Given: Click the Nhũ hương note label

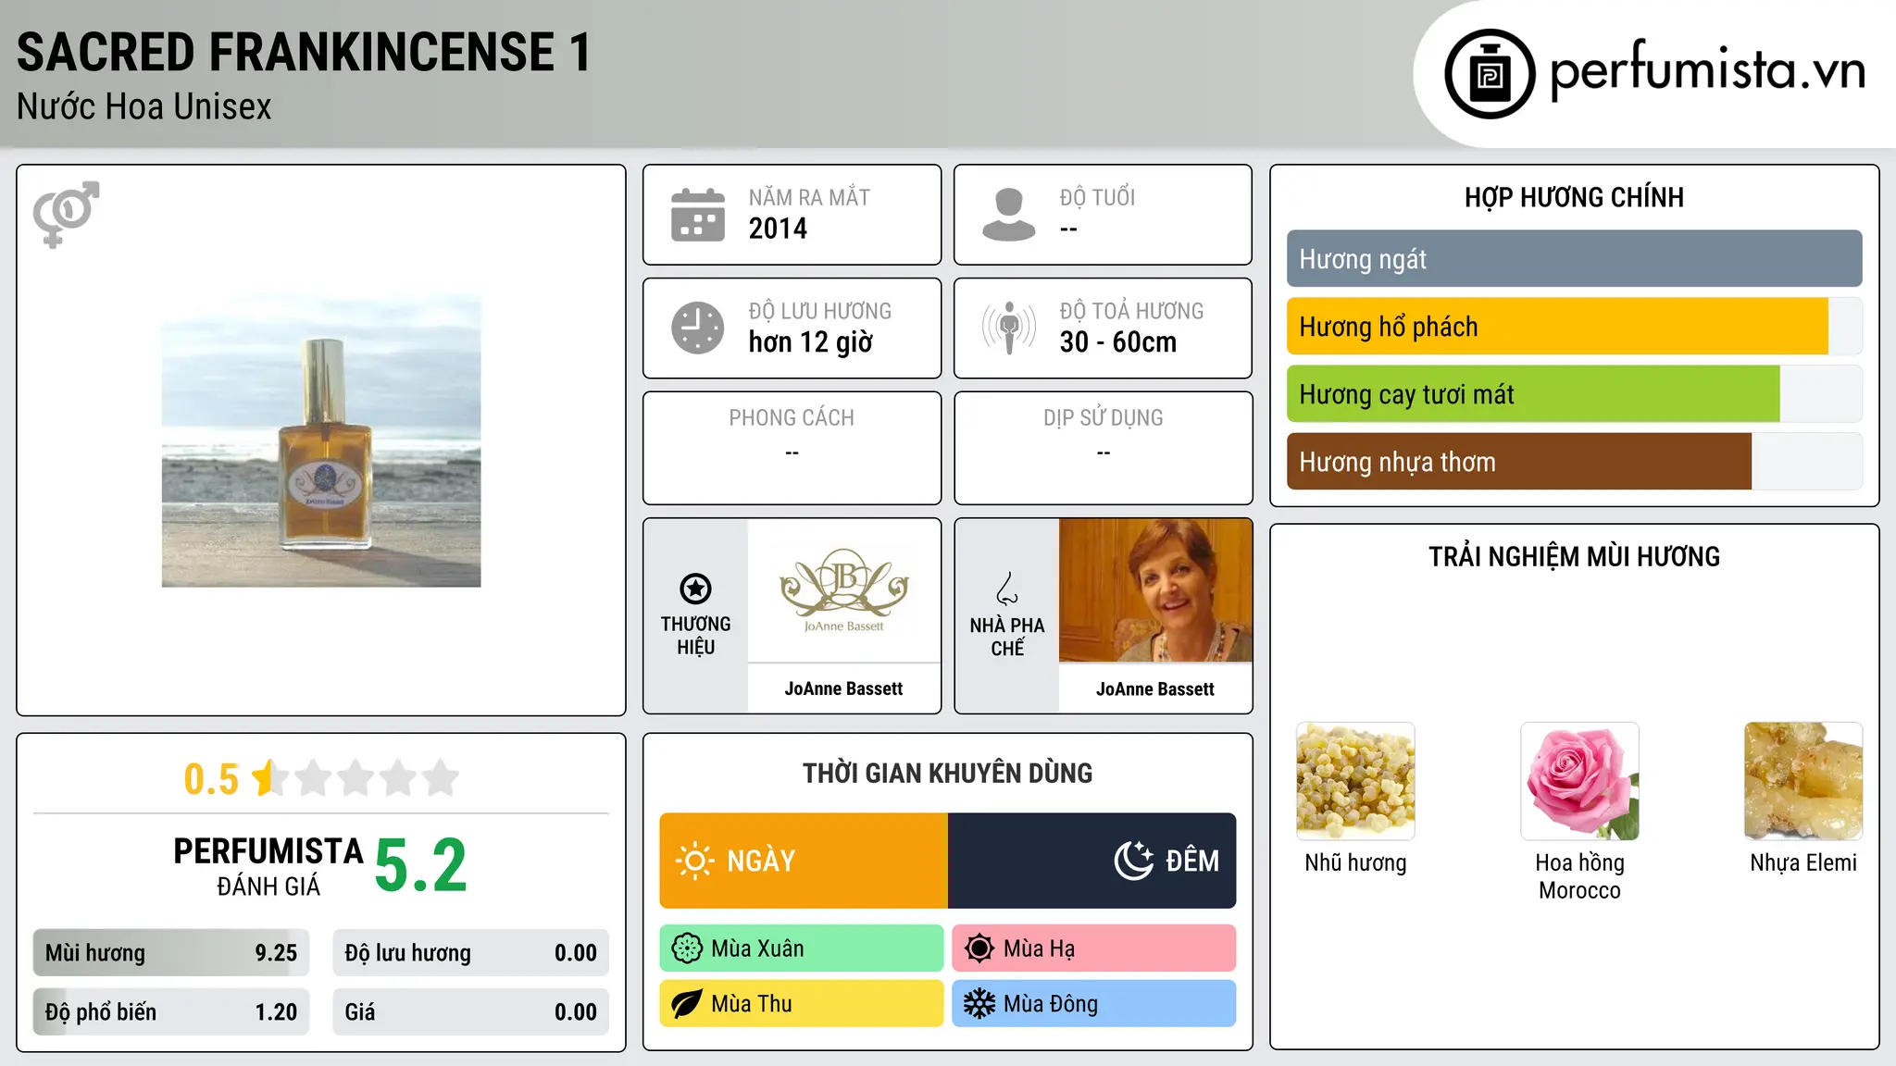Looking at the screenshot, I should [1355, 863].
